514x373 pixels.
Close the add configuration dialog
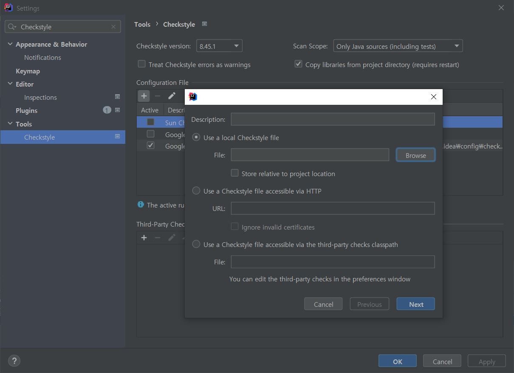pyautogui.click(x=434, y=97)
